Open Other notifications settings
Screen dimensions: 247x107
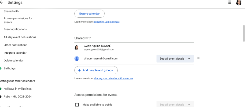[x=16, y=45]
